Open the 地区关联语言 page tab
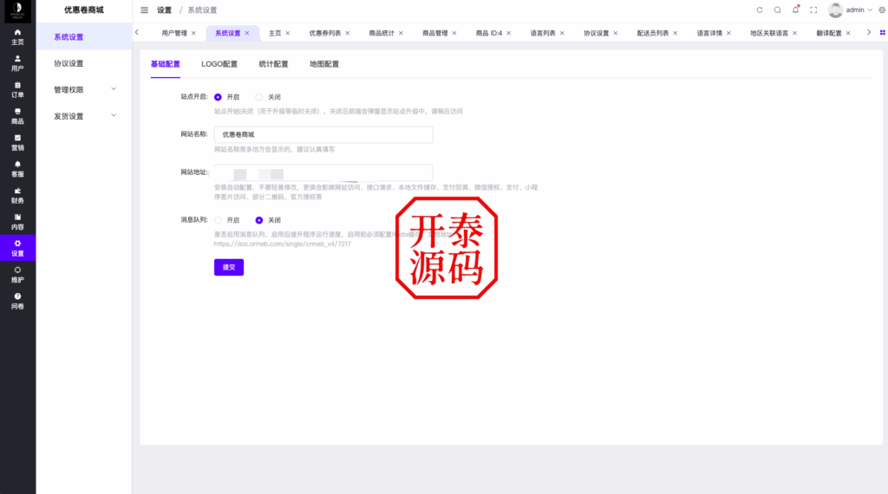Image resolution: width=888 pixels, height=494 pixels. pyautogui.click(x=769, y=34)
